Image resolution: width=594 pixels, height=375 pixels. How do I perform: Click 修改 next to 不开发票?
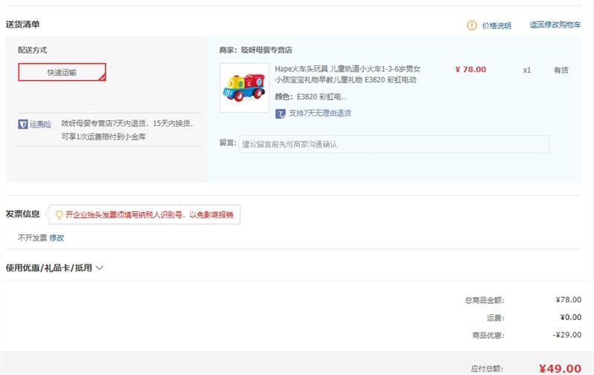(57, 238)
